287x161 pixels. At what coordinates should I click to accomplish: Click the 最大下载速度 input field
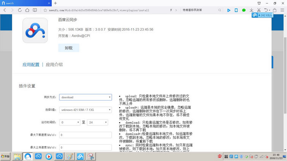click(86, 135)
